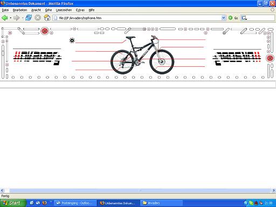Viewport: 276px width, 207px height.
Task: Open the Back button history arrow
Action: pyautogui.click(x=11, y=18)
